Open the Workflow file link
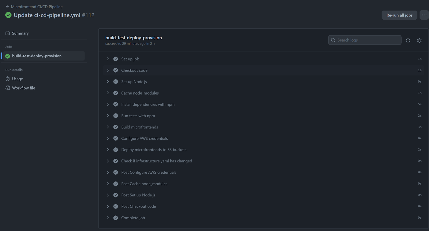 (24, 88)
